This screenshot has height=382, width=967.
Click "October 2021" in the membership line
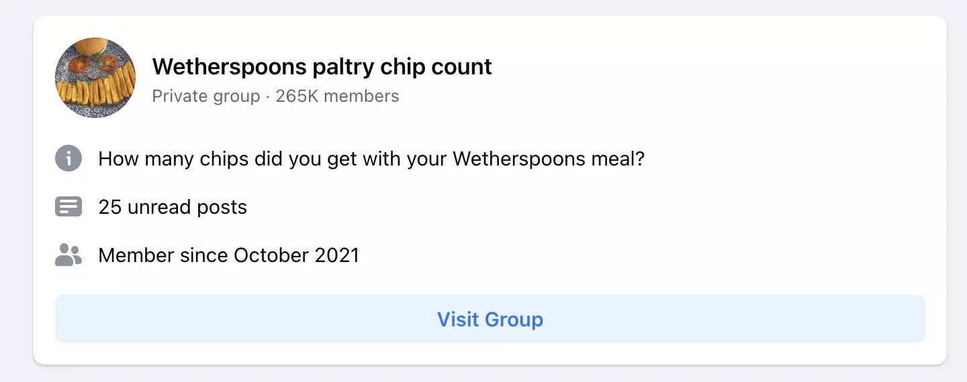coord(296,255)
